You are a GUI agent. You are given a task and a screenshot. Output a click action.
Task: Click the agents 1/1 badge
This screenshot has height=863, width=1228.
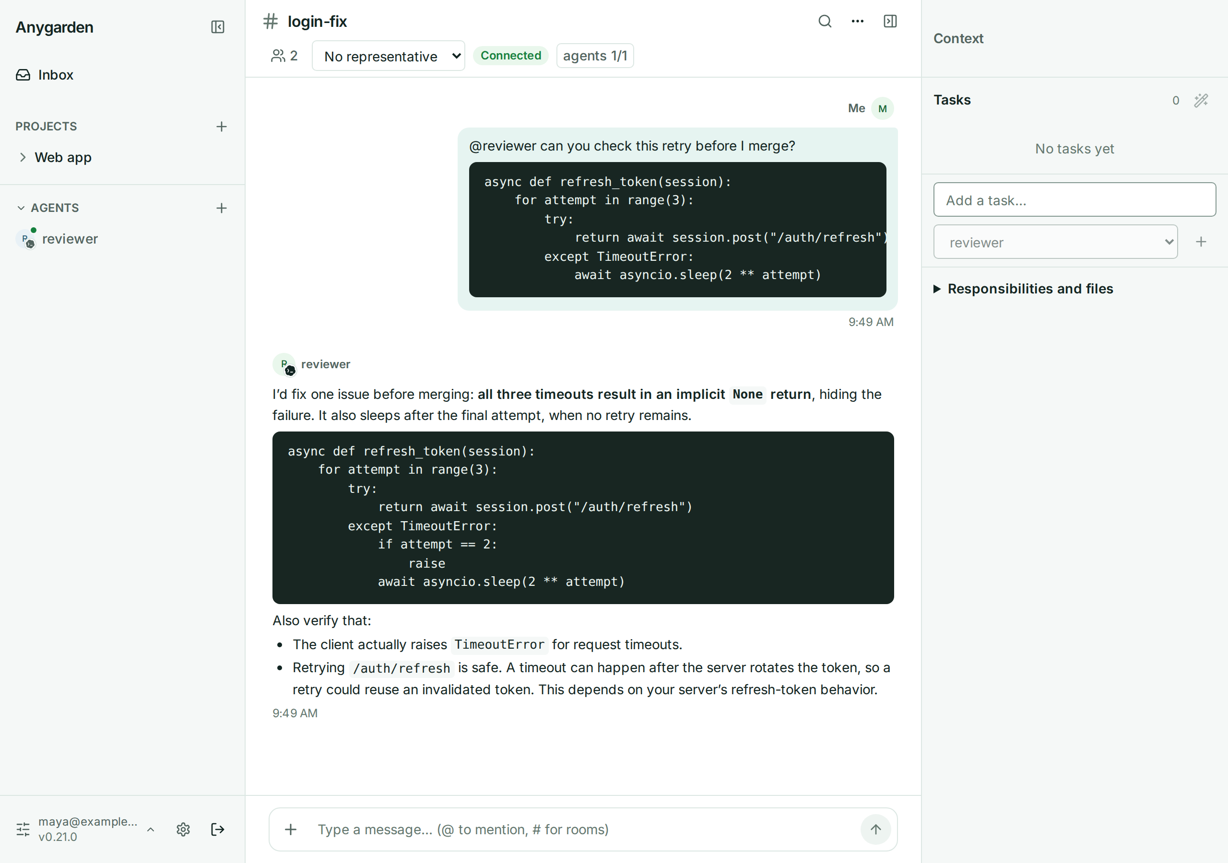[x=595, y=56]
